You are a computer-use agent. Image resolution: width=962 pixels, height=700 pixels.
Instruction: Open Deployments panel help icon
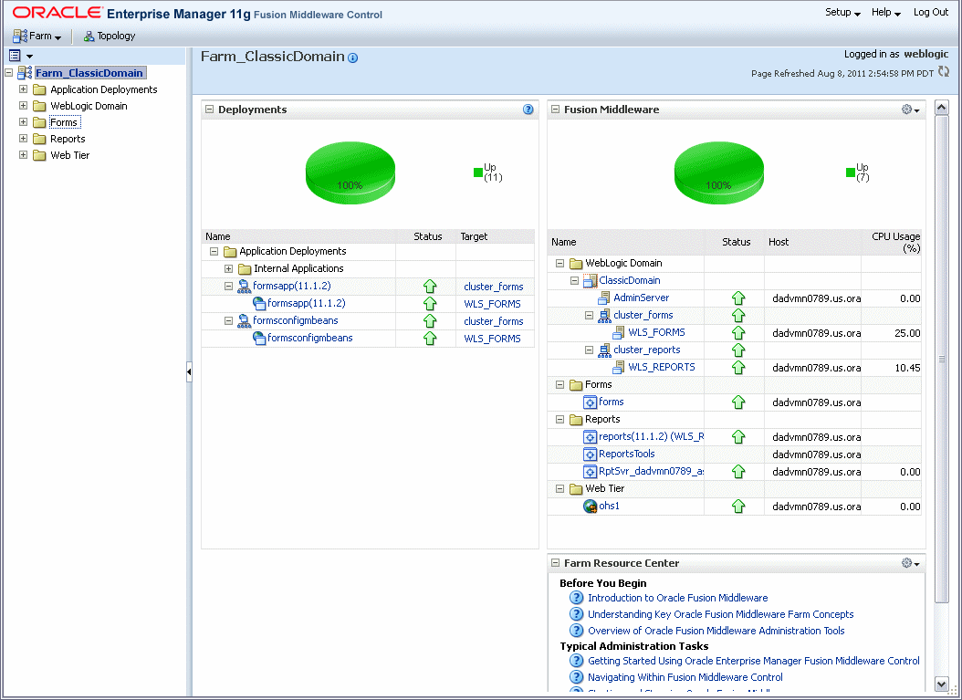(x=528, y=110)
